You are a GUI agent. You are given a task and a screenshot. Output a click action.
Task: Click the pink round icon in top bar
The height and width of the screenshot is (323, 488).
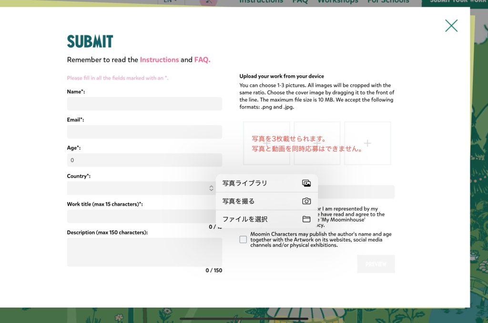click(208, 2)
